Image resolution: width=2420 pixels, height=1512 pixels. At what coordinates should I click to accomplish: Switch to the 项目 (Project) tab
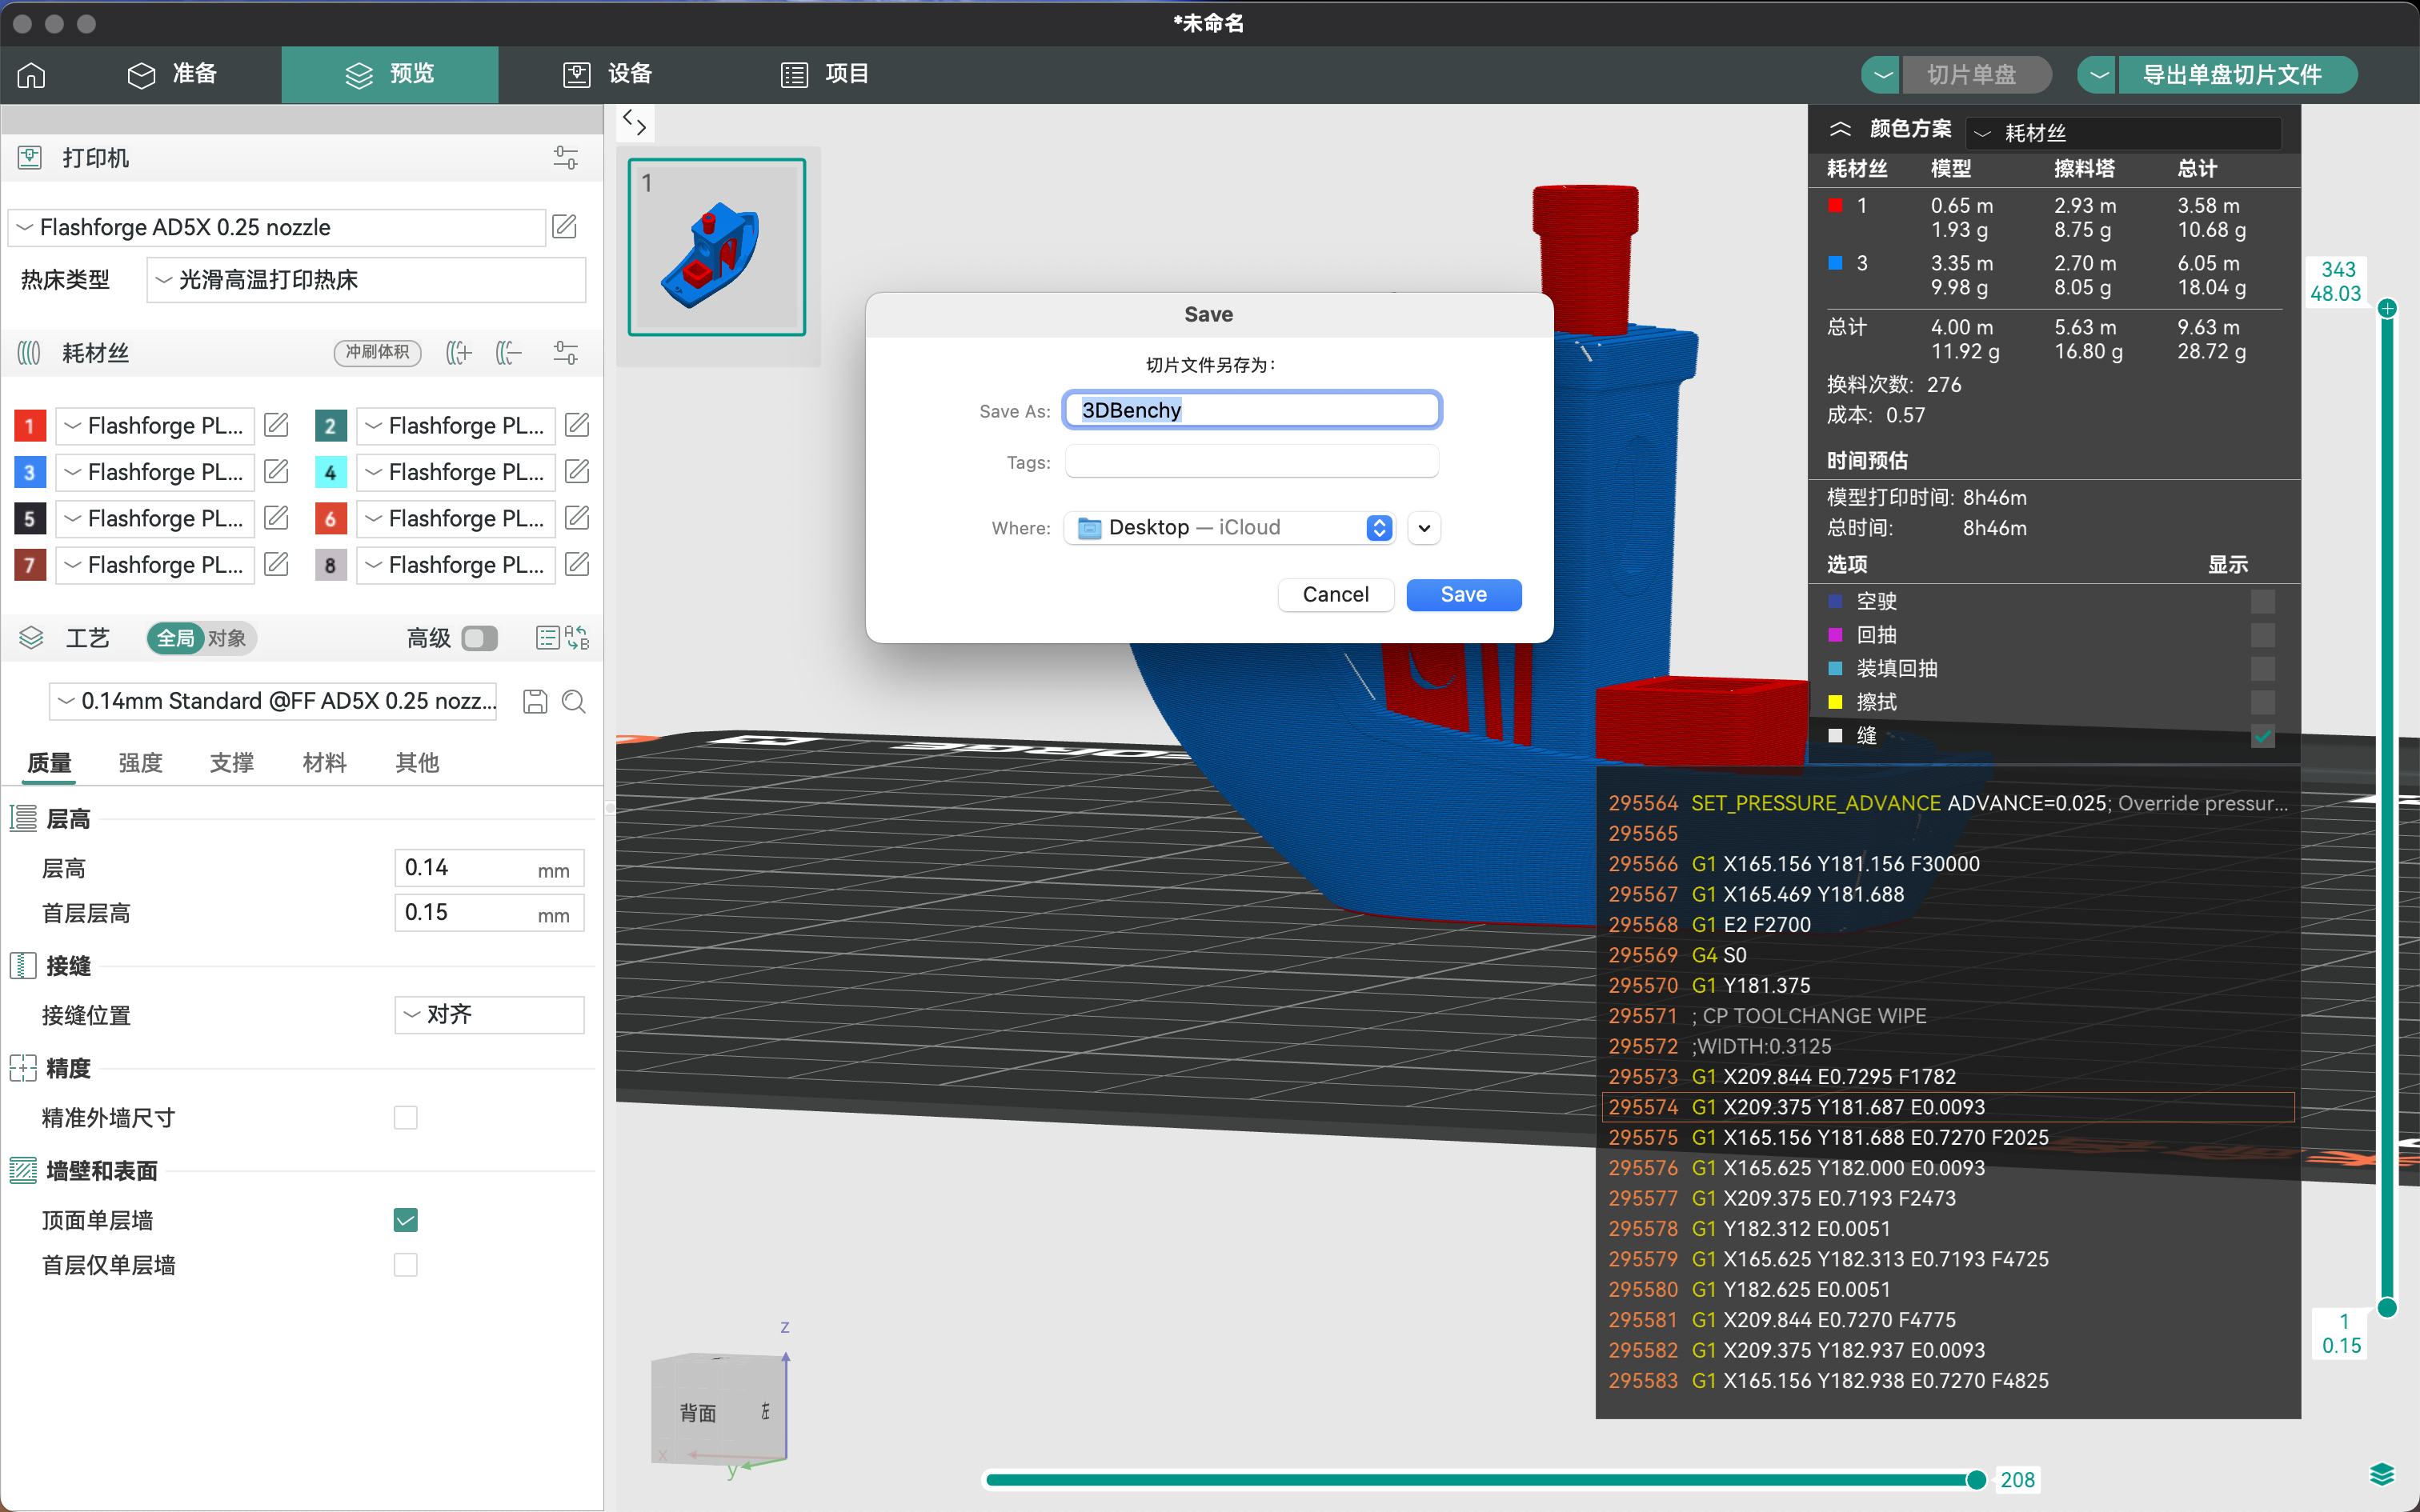(x=825, y=74)
